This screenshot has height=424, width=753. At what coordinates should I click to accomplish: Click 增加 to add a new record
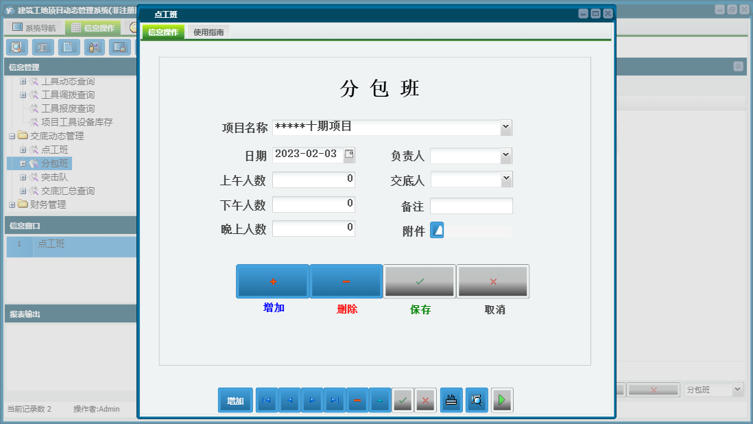pos(272,281)
